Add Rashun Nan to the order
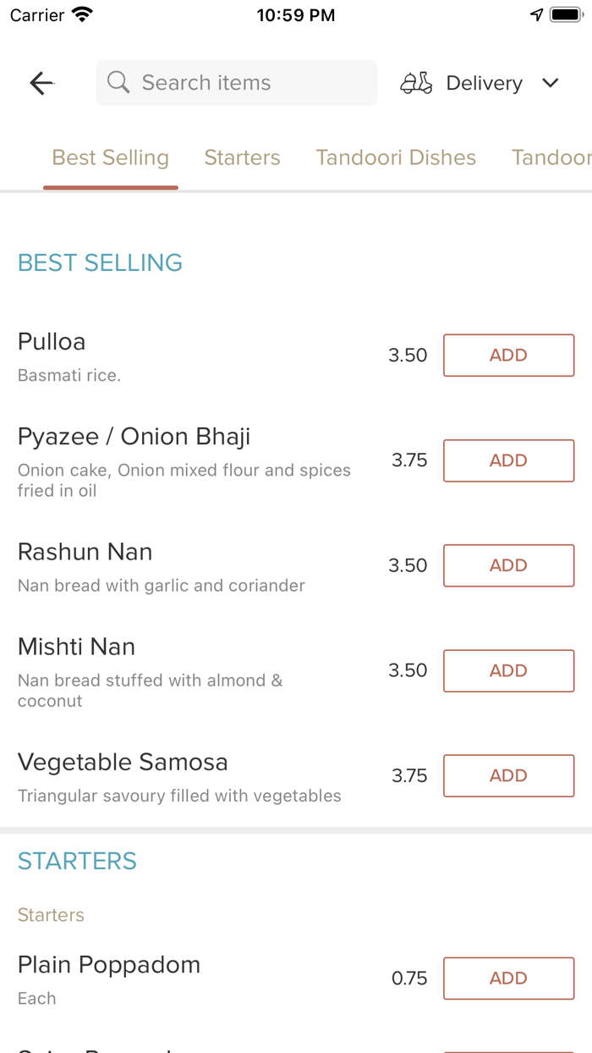The image size is (592, 1053). (x=509, y=565)
